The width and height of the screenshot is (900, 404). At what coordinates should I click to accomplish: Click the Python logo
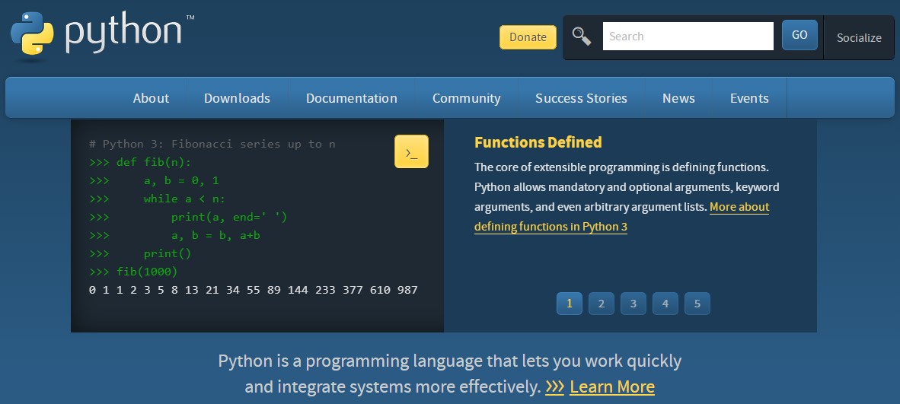(102, 36)
